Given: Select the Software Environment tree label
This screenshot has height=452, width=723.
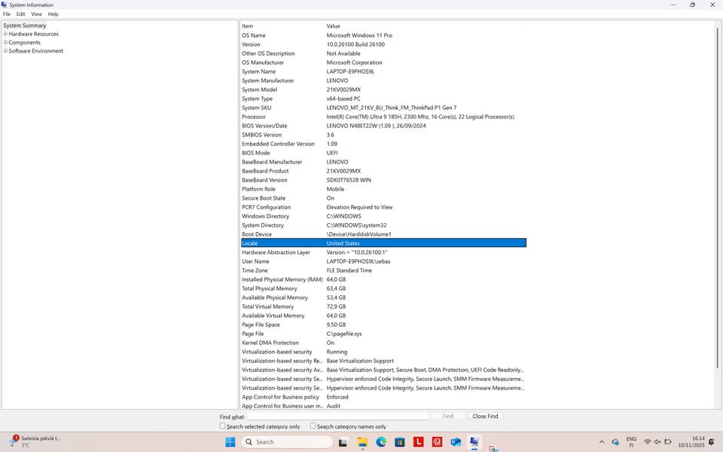Looking at the screenshot, I should 36,50.
